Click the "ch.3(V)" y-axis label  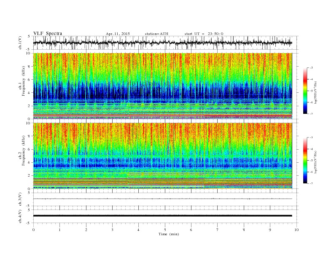[x=20, y=199]
